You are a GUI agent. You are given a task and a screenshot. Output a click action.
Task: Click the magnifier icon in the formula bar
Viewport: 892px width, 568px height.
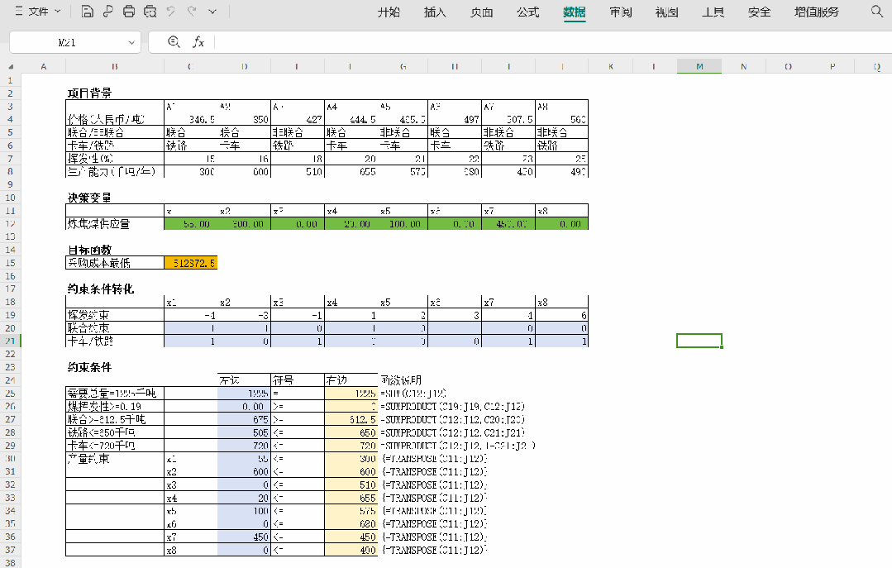pyautogui.click(x=174, y=42)
